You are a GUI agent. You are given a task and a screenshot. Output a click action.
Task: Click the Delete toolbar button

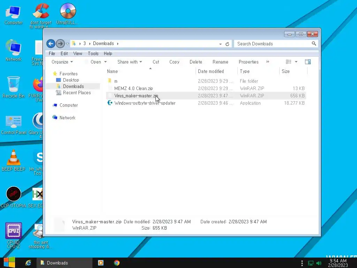[196, 62]
